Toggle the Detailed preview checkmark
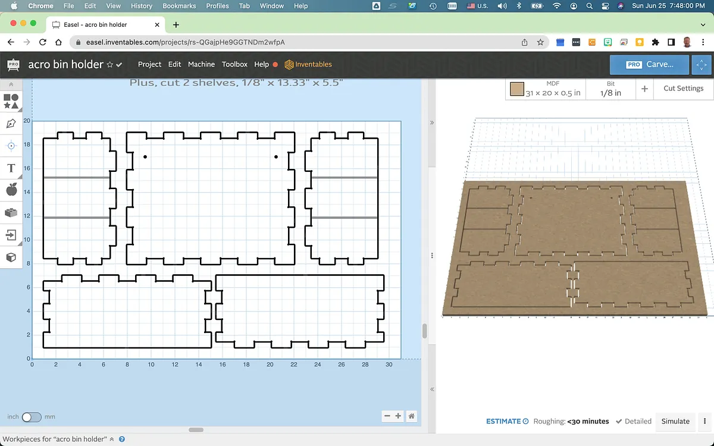This screenshot has height=446, width=714. [634, 421]
